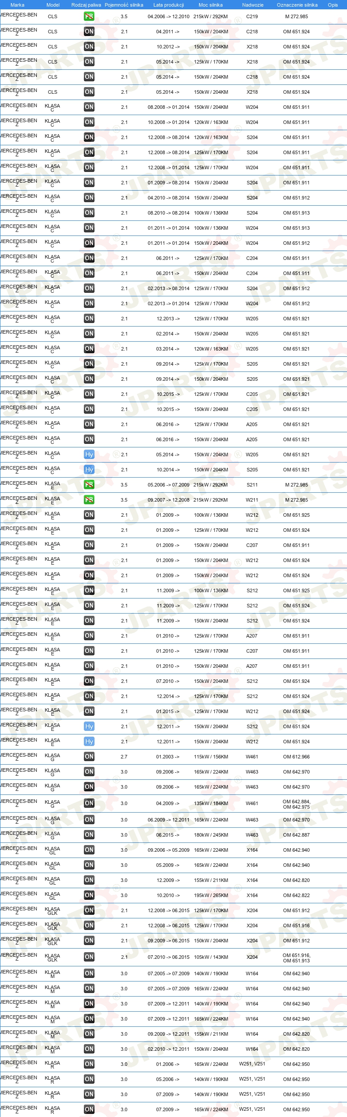Click the Hy hybrid icon in the 10.2014 S205 row
This screenshot has height=1117, width=347.
click(x=89, y=470)
